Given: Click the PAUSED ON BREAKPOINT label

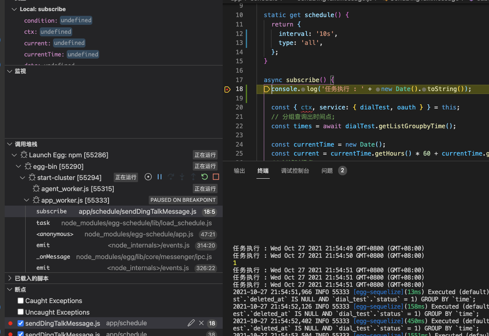Looking at the screenshot, I should click(x=183, y=200).
